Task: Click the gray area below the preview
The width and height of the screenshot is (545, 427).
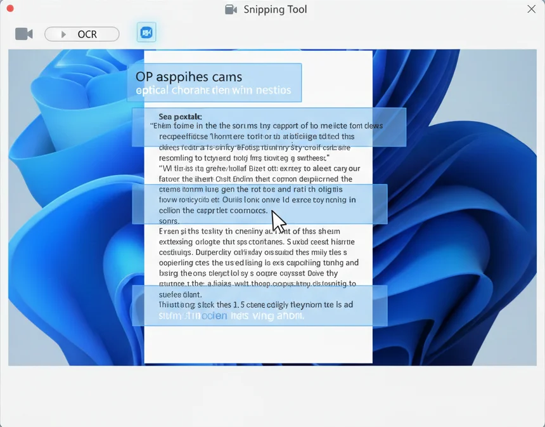Action: [272, 397]
